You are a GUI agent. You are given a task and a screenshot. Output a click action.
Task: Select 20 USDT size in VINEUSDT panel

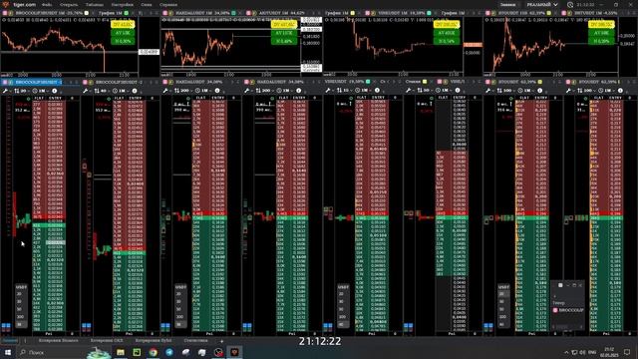pyautogui.click(x=342, y=294)
